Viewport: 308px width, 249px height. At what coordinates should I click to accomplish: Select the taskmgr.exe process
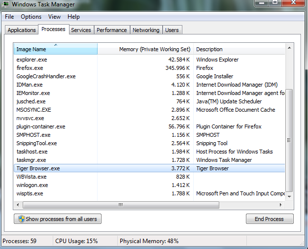(149, 160)
